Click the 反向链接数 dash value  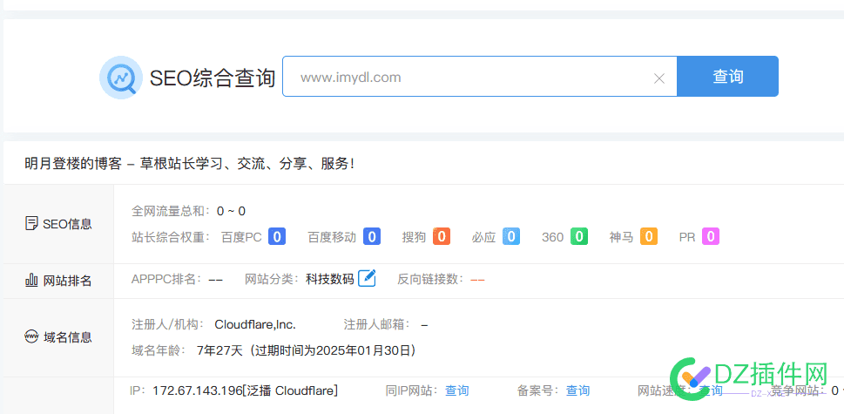click(x=477, y=280)
